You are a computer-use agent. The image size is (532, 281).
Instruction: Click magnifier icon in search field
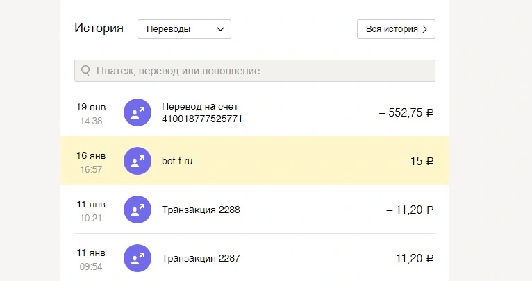85,71
